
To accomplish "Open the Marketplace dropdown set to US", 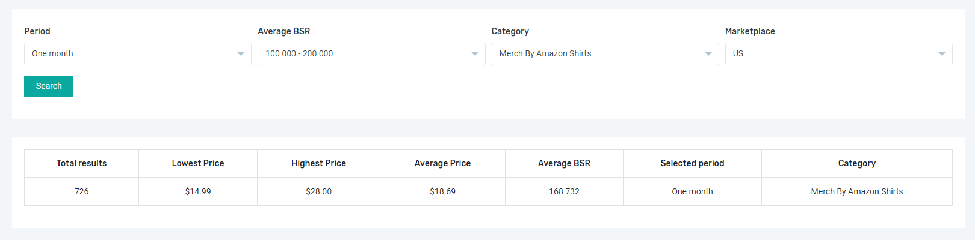I will (838, 54).
